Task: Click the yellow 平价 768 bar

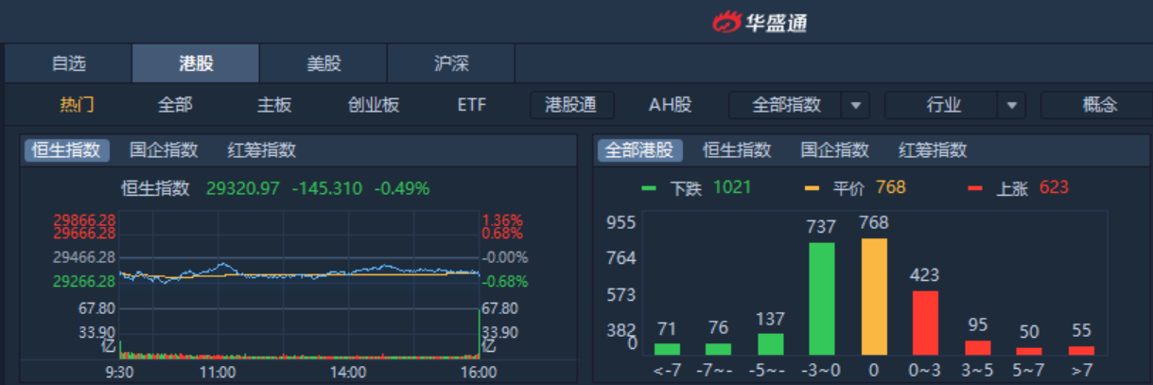Action: pyautogui.click(x=875, y=296)
